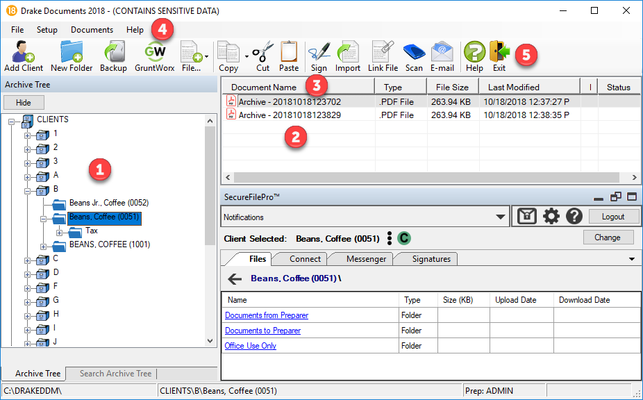
Task: Click the archive tree scroll down arrow
Action: [x=210, y=341]
